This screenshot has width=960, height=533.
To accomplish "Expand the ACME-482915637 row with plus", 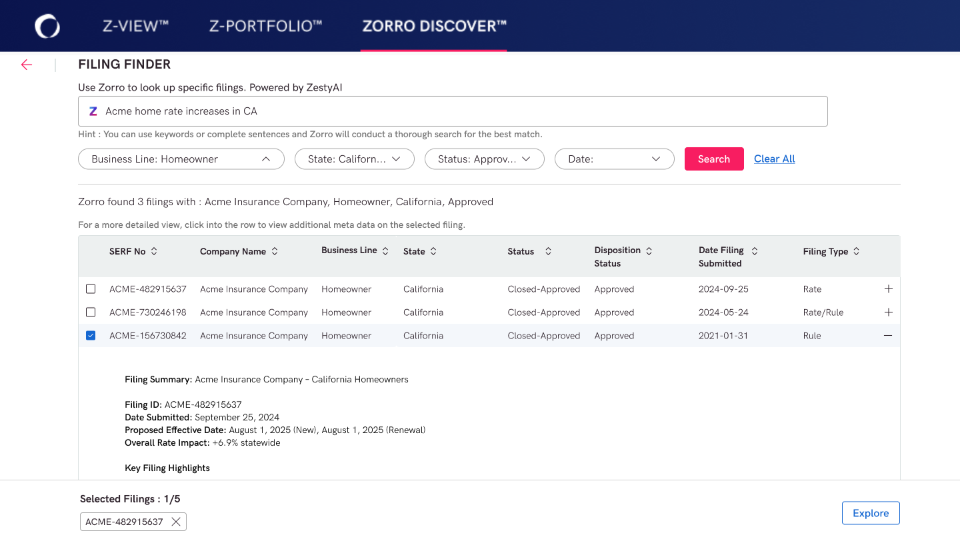I will tap(888, 289).
